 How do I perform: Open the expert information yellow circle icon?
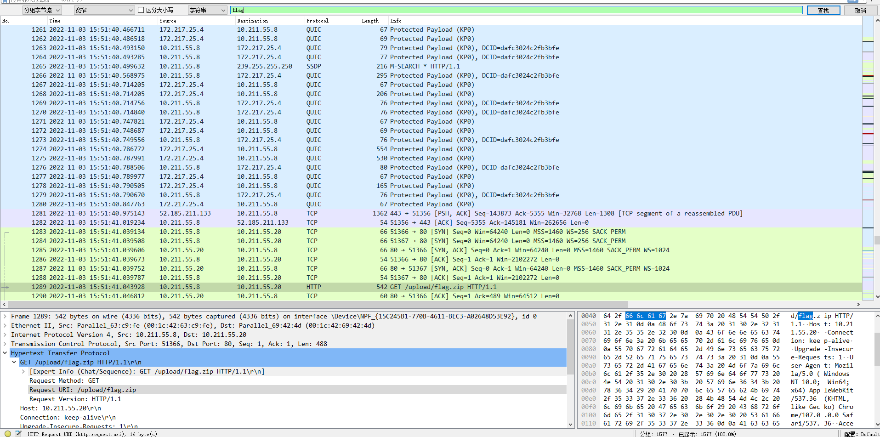[7, 433]
